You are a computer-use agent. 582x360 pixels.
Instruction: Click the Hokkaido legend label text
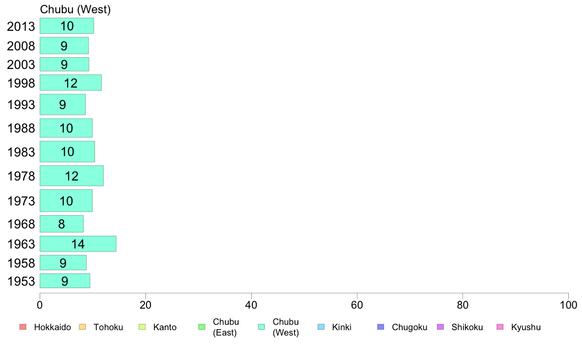click(52, 327)
